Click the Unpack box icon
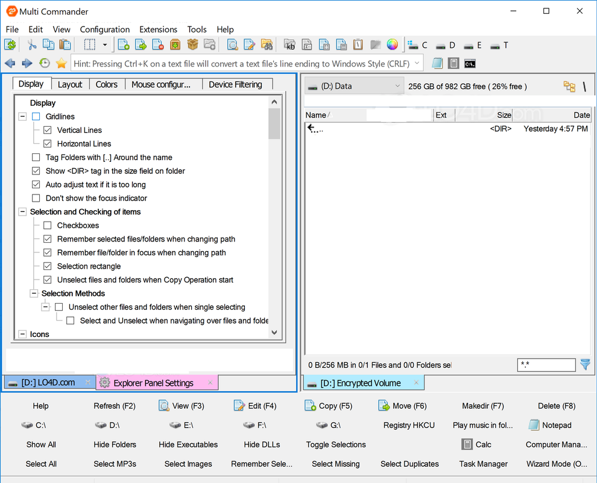 192,45
